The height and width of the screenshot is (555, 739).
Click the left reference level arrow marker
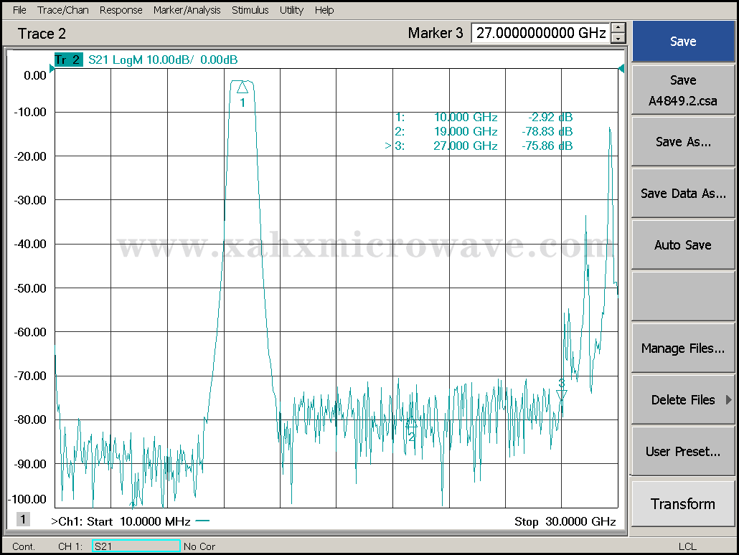click(52, 69)
